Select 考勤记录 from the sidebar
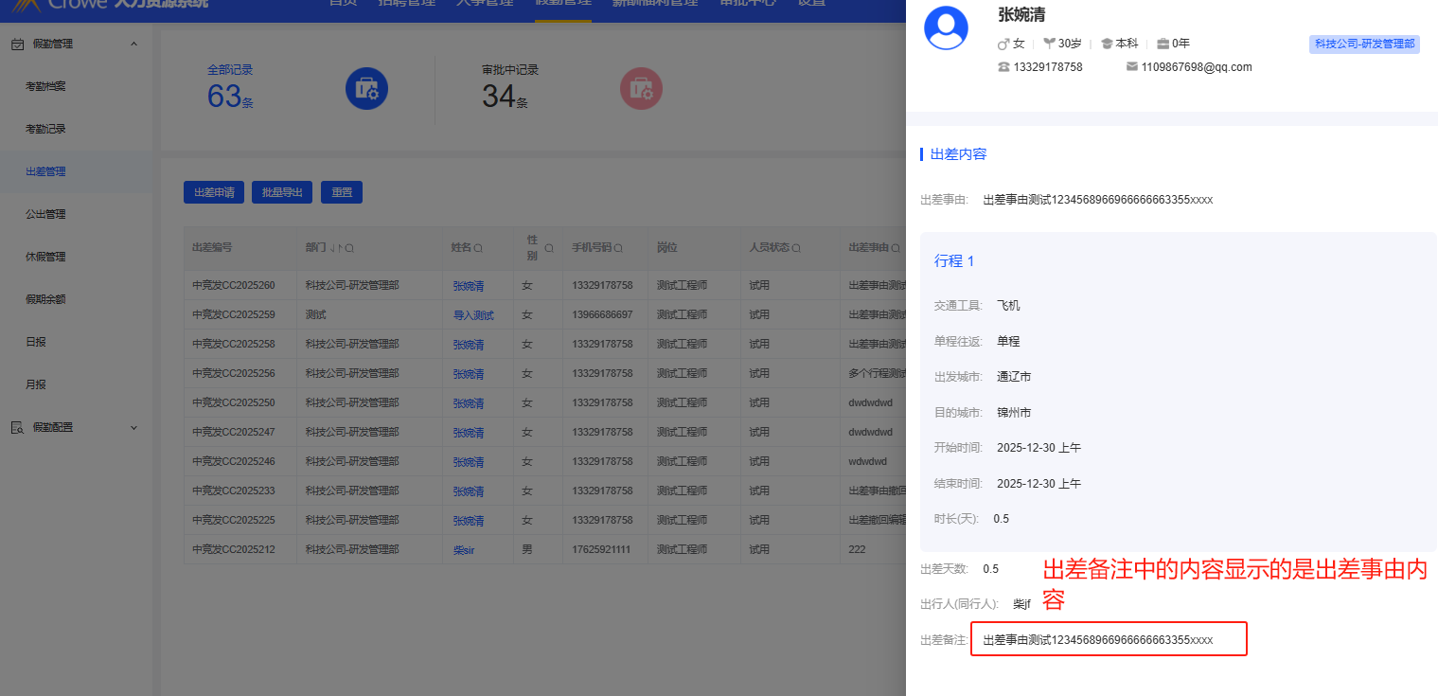Viewport: 1438px width, 696px height. click(x=45, y=129)
